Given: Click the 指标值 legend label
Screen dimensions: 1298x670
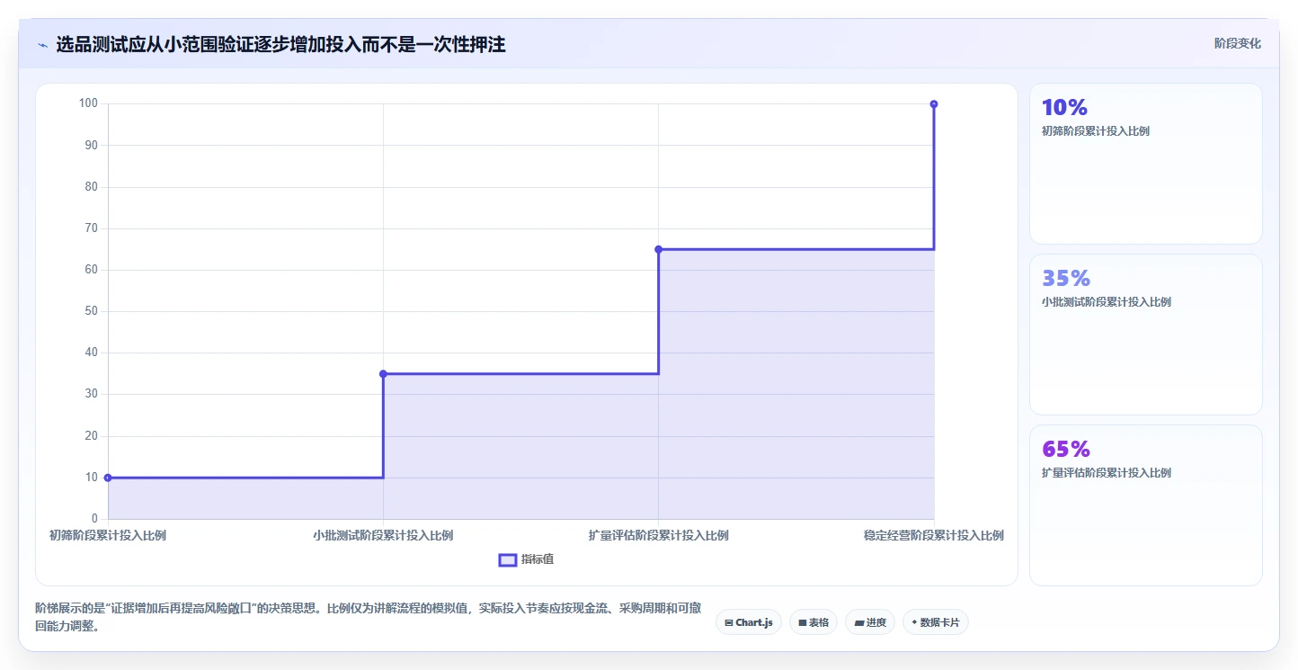Looking at the screenshot, I should (x=538, y=559).
